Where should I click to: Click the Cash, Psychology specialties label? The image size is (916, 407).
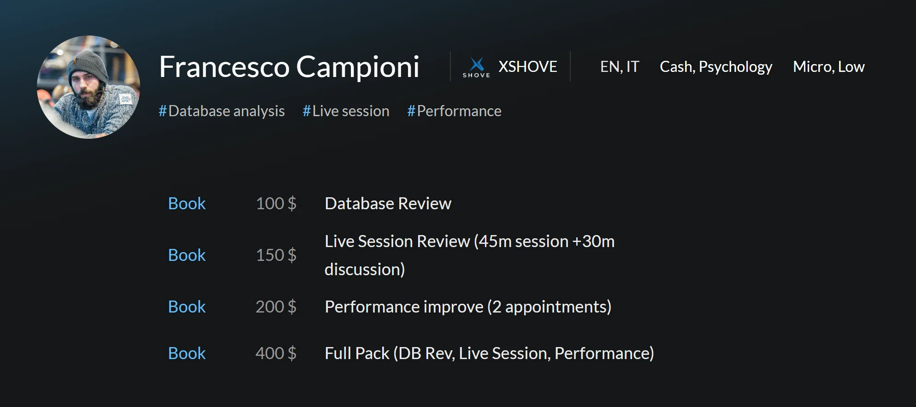tap(715, 67)
